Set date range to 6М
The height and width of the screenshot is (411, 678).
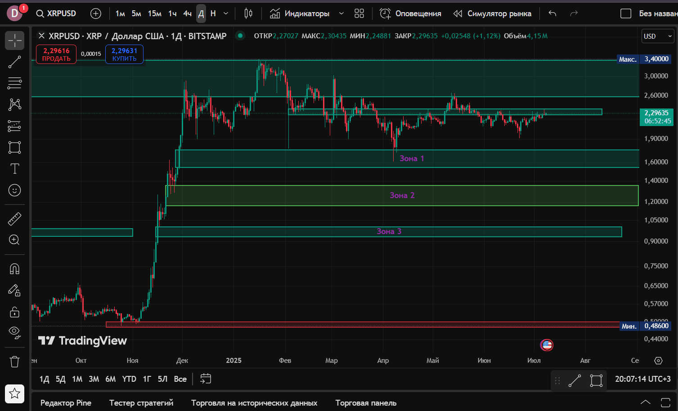pos(111,379)
